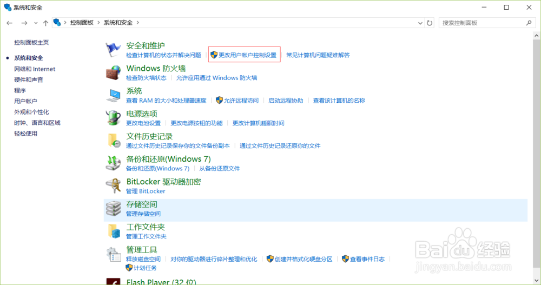541x285 pixels.
Task: Click the Storage Spaces drives icon
Action: [113, 209]
